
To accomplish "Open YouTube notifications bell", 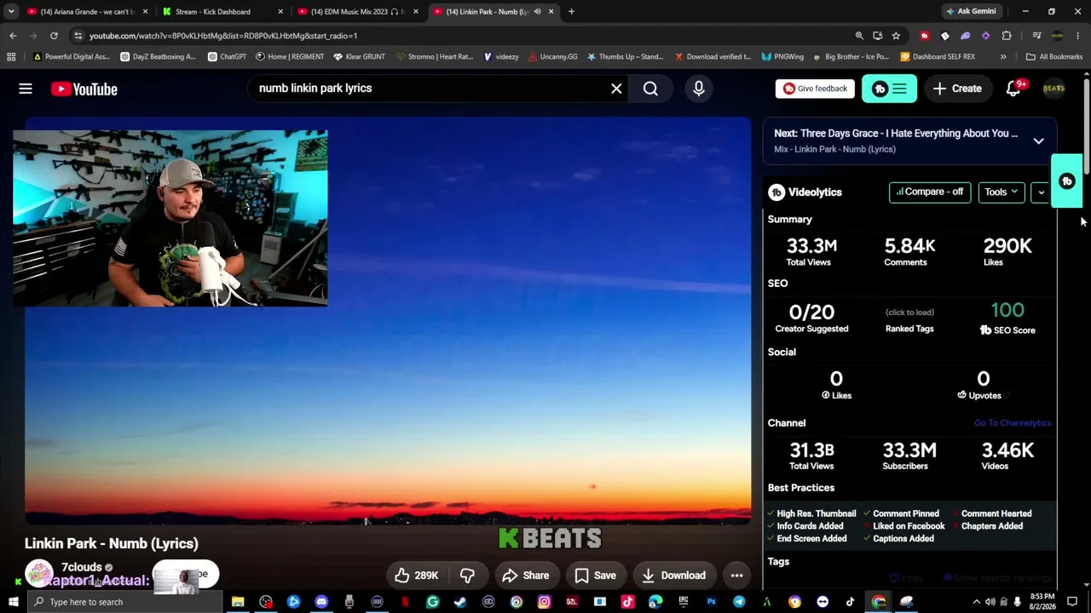I will pyautogui.click(x=1013, y=89).
